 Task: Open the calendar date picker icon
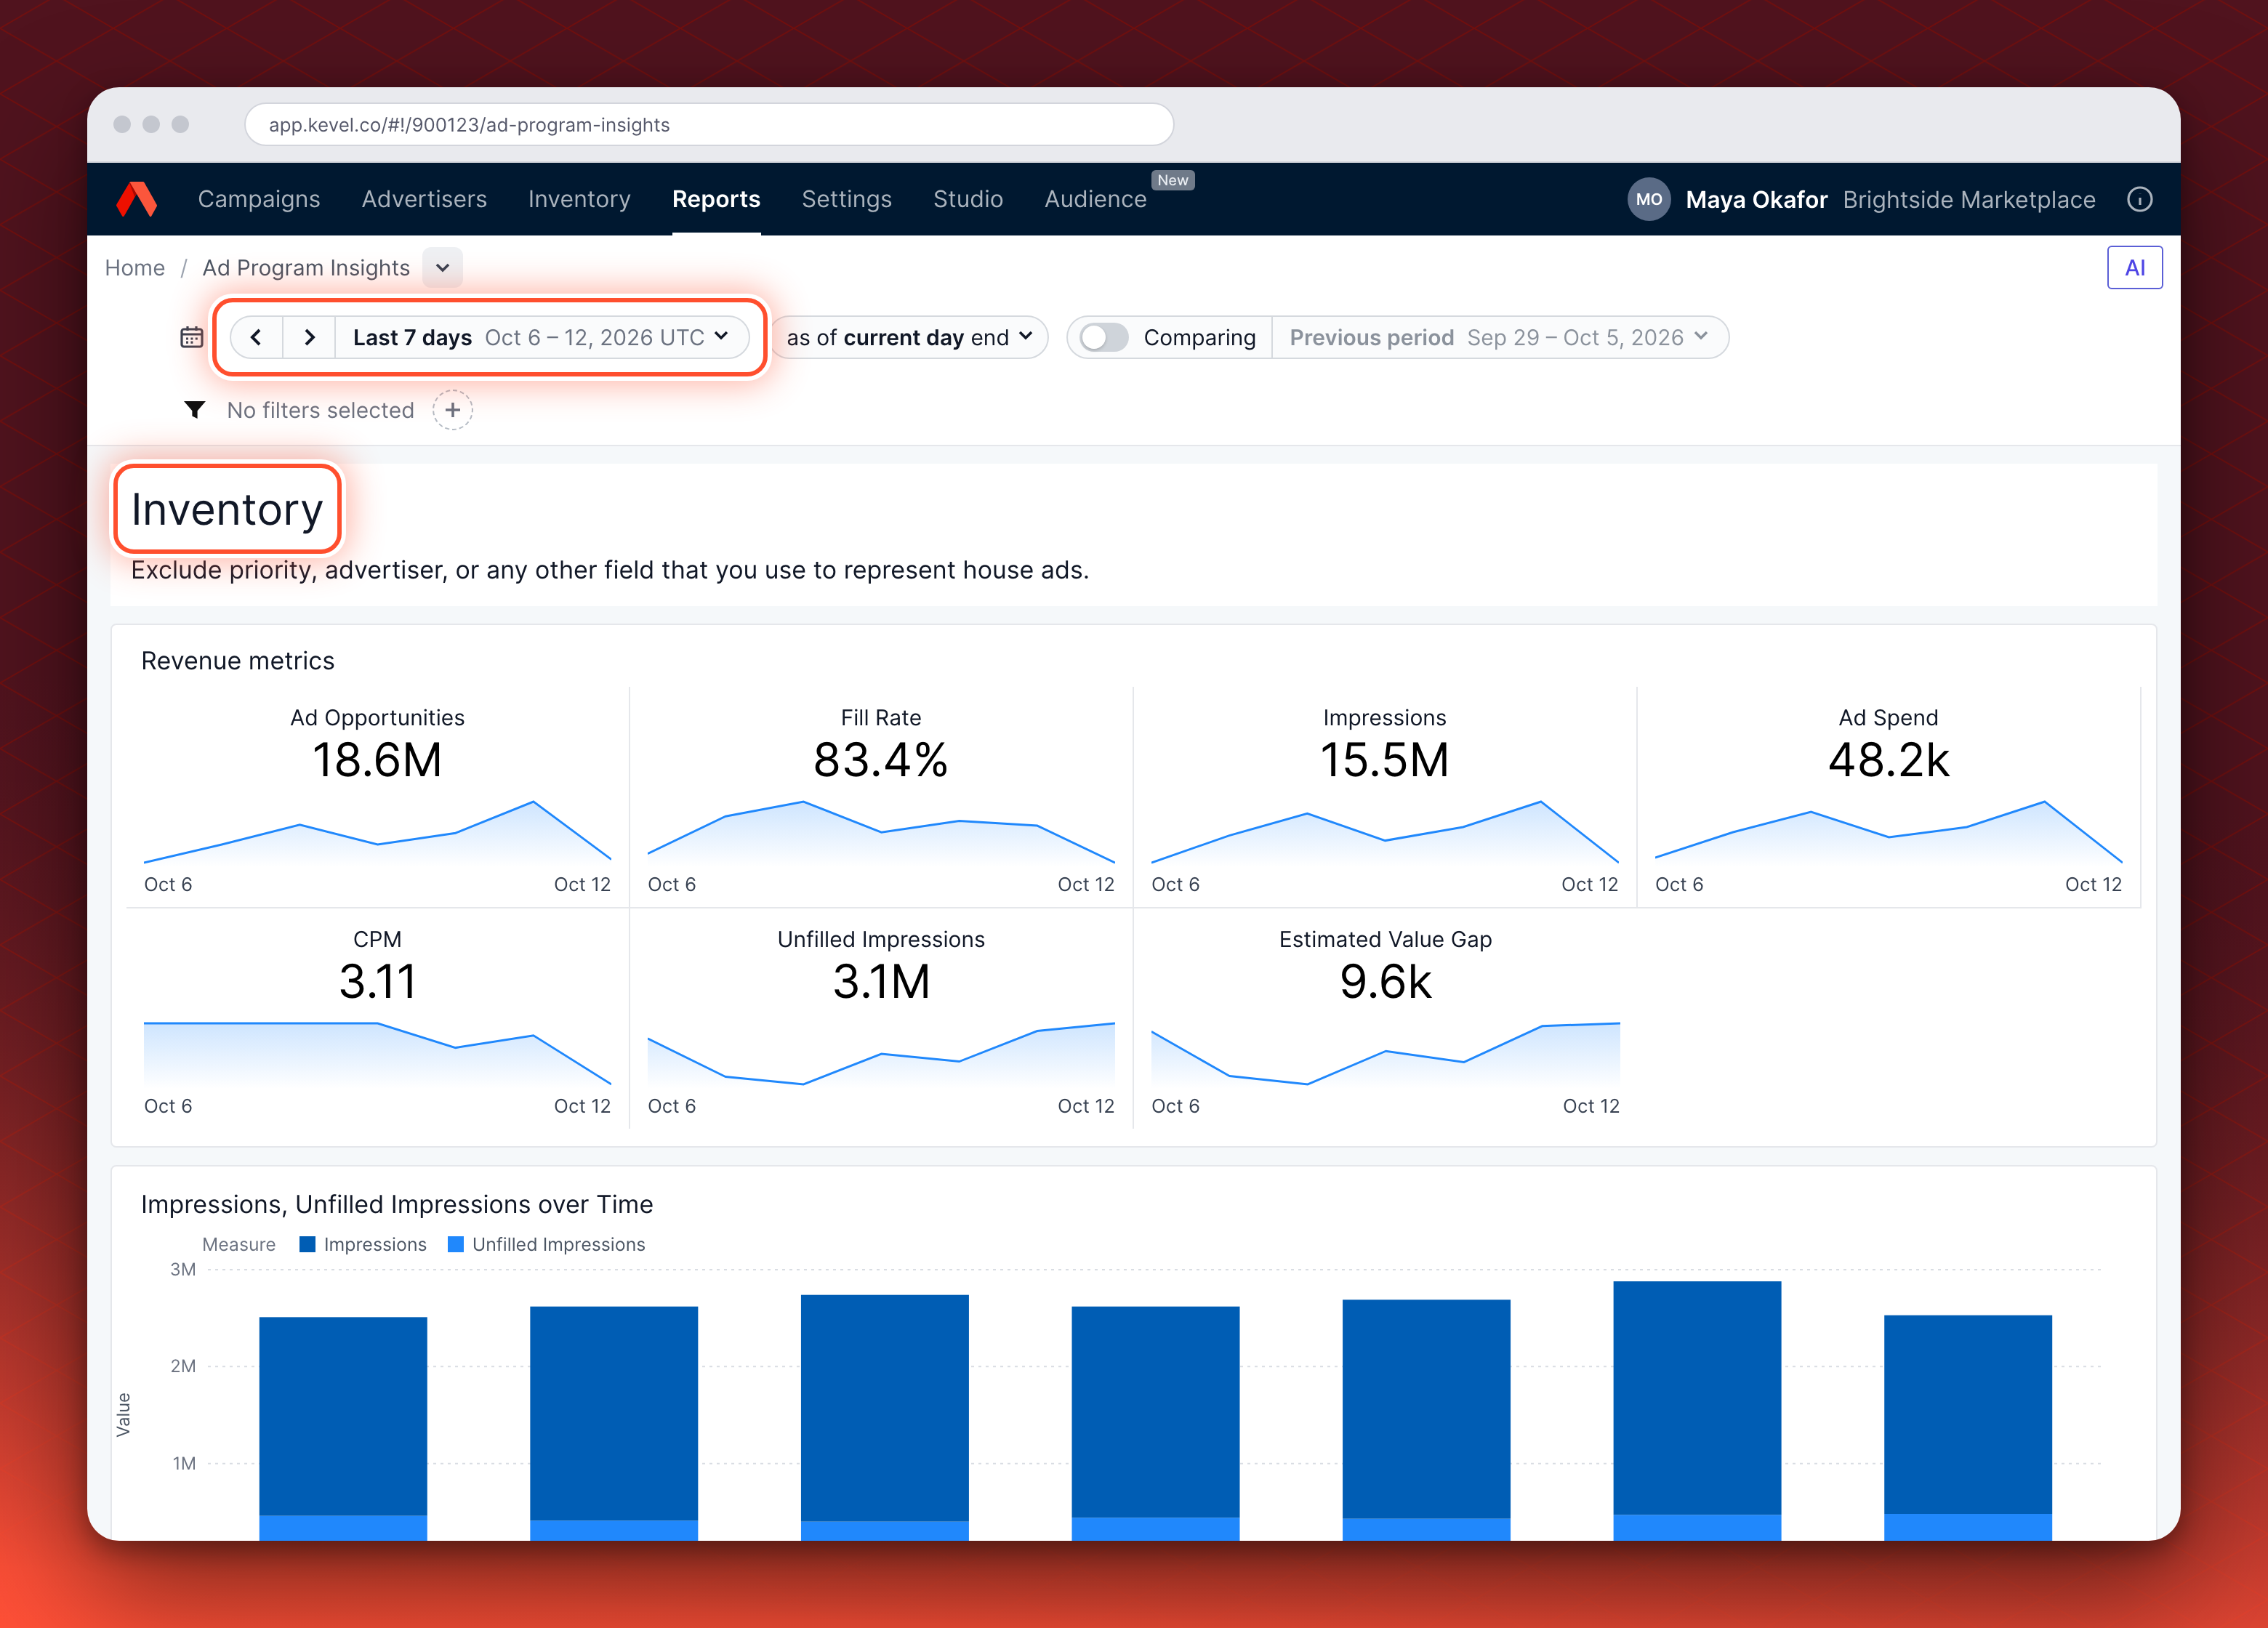[191, 337]
